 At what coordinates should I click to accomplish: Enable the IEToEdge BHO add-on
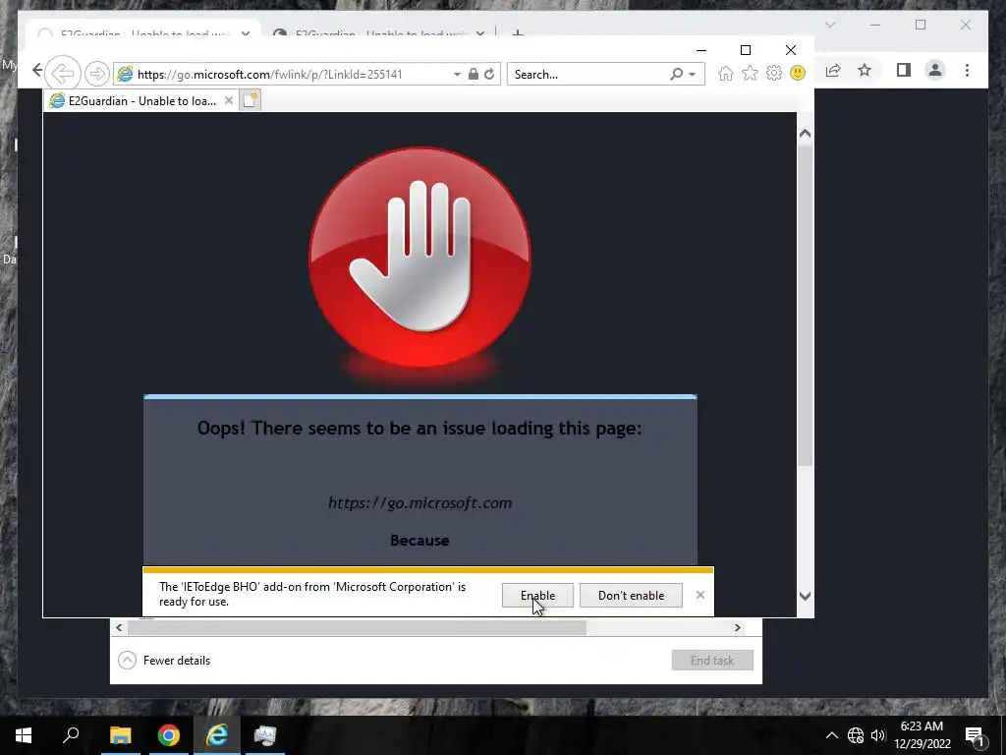[537, 595]
